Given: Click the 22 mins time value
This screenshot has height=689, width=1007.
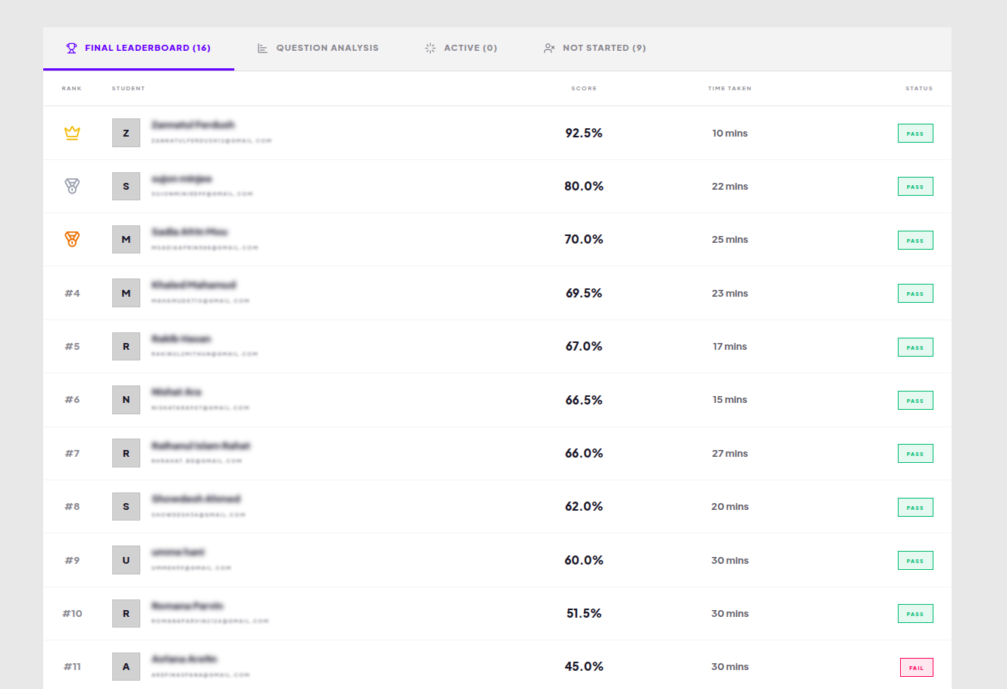Looking at the screenshot, I should 729,186.
